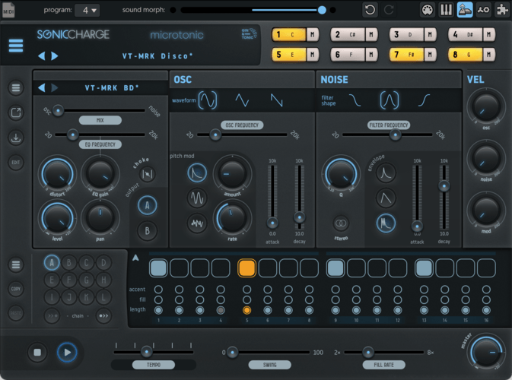Choose high-pass noise filter shape

[425, 100]
